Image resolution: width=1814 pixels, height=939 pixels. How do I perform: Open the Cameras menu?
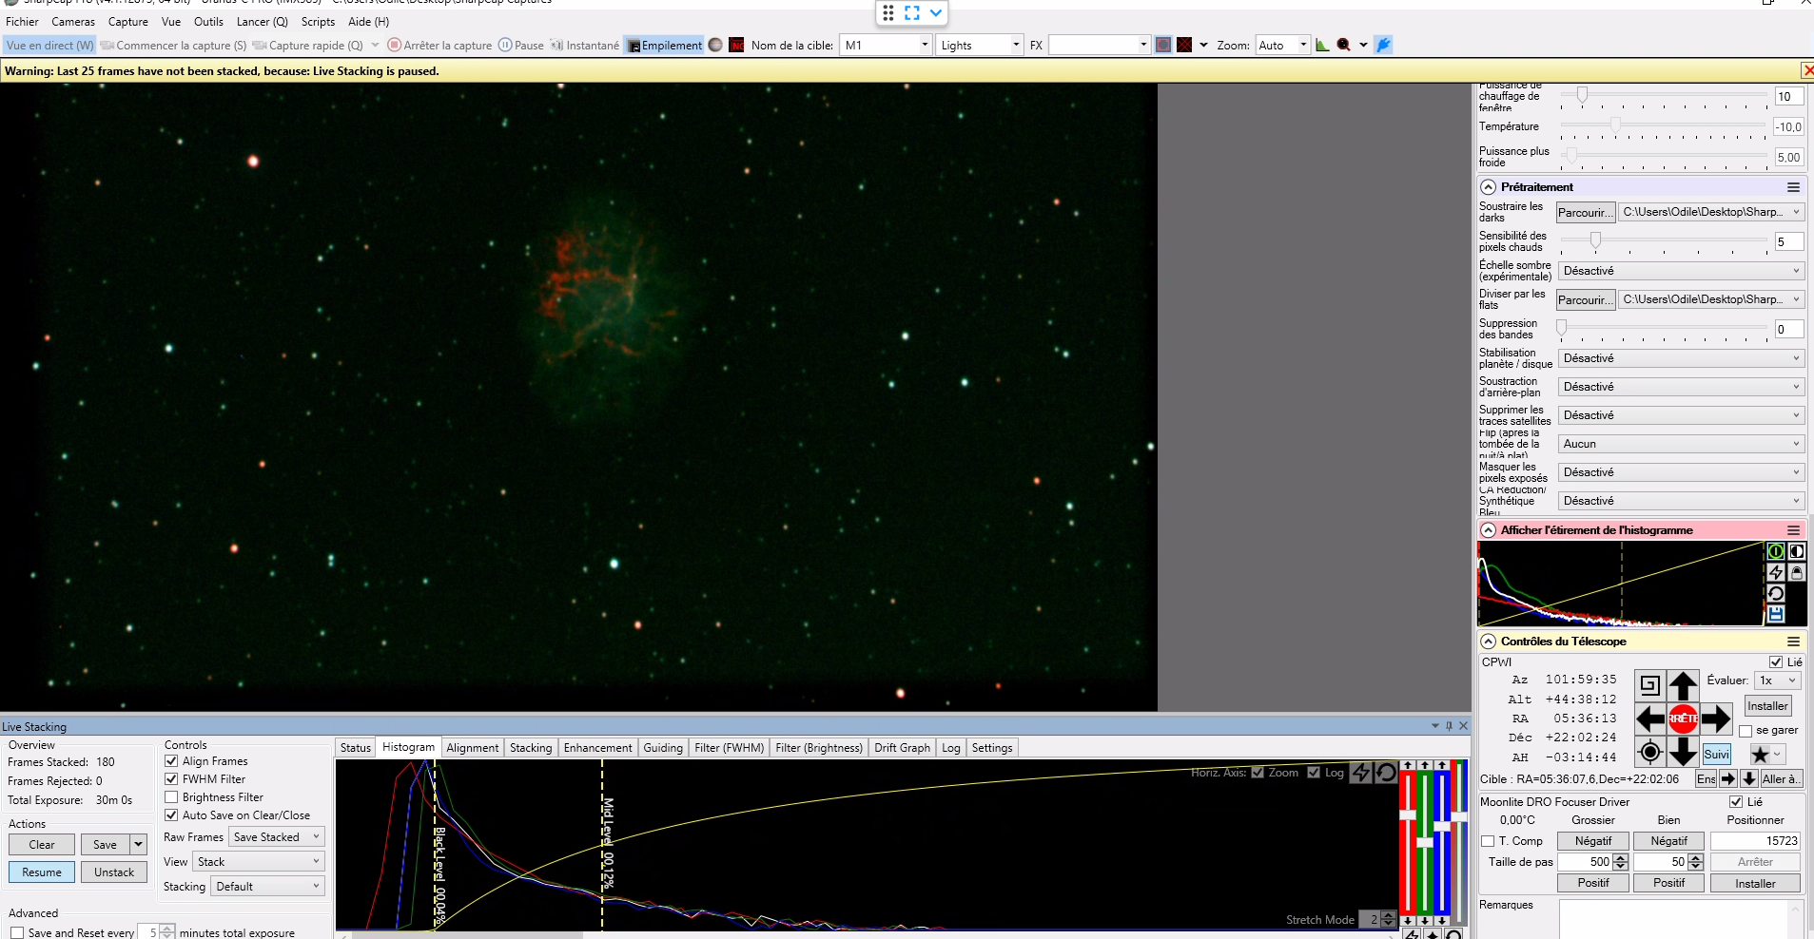[x=73, y=22]
